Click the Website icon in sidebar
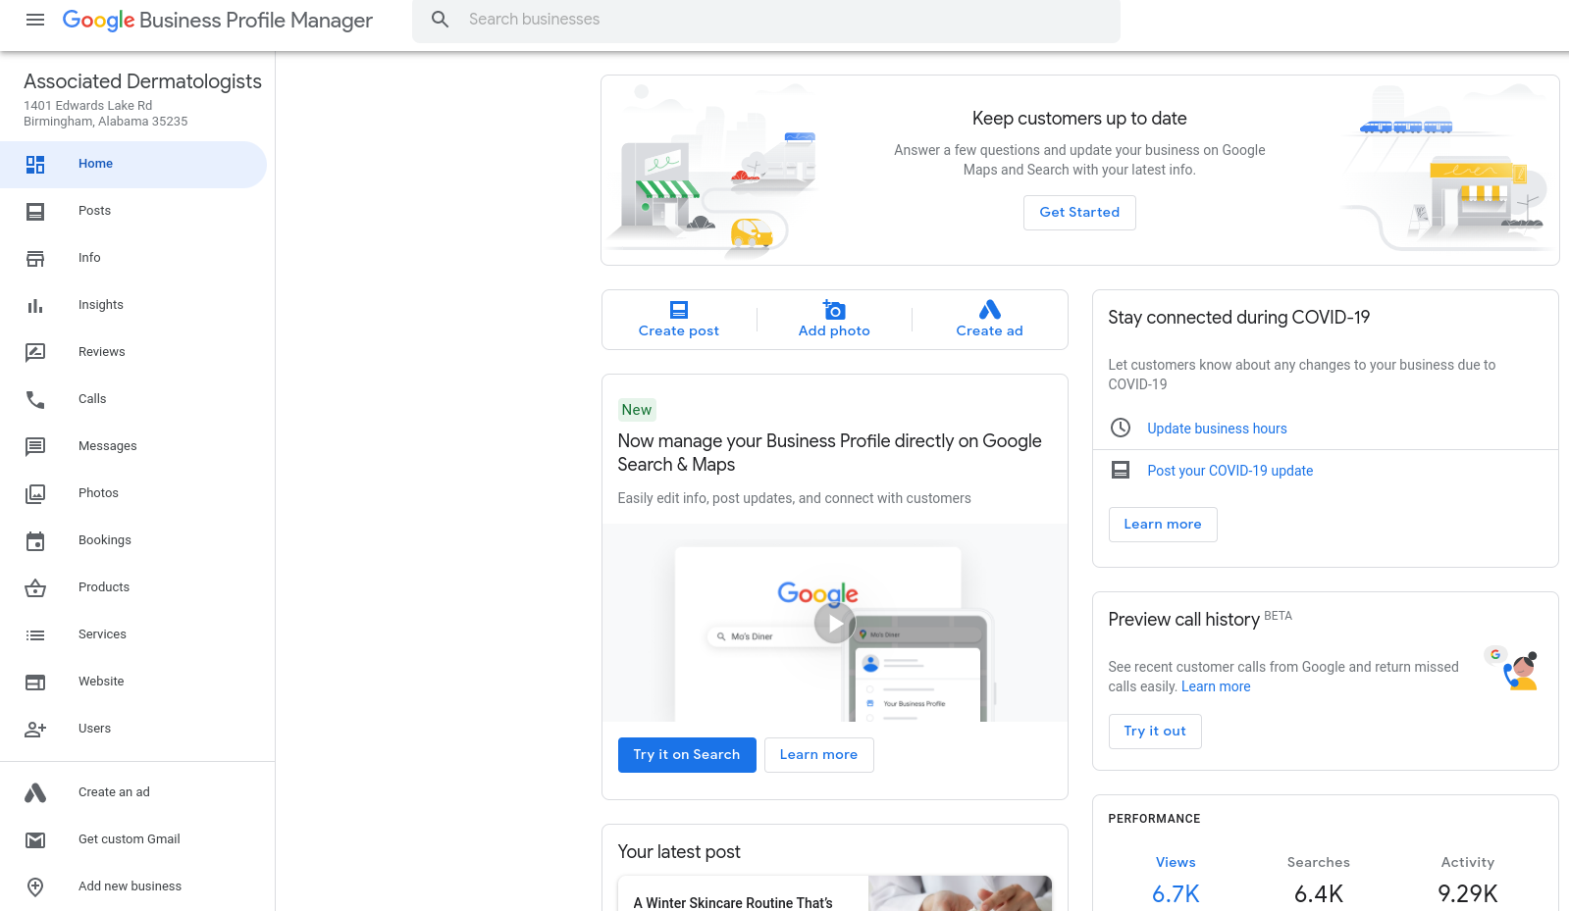 click(35, 683)
